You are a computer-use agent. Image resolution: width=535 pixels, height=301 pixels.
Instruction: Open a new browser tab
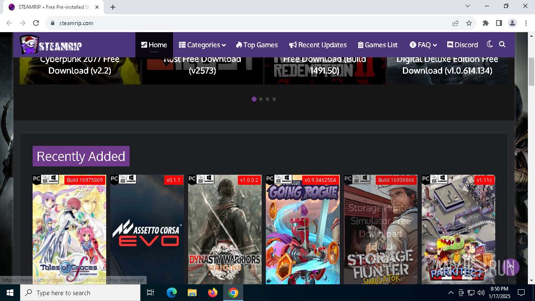[x=113, y=7]
